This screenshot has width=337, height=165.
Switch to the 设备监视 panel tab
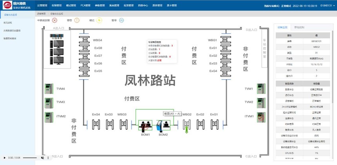click(x=282, y=27)
